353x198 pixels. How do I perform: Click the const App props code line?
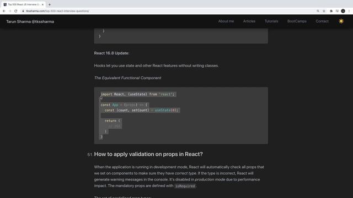tap(124, 105)
